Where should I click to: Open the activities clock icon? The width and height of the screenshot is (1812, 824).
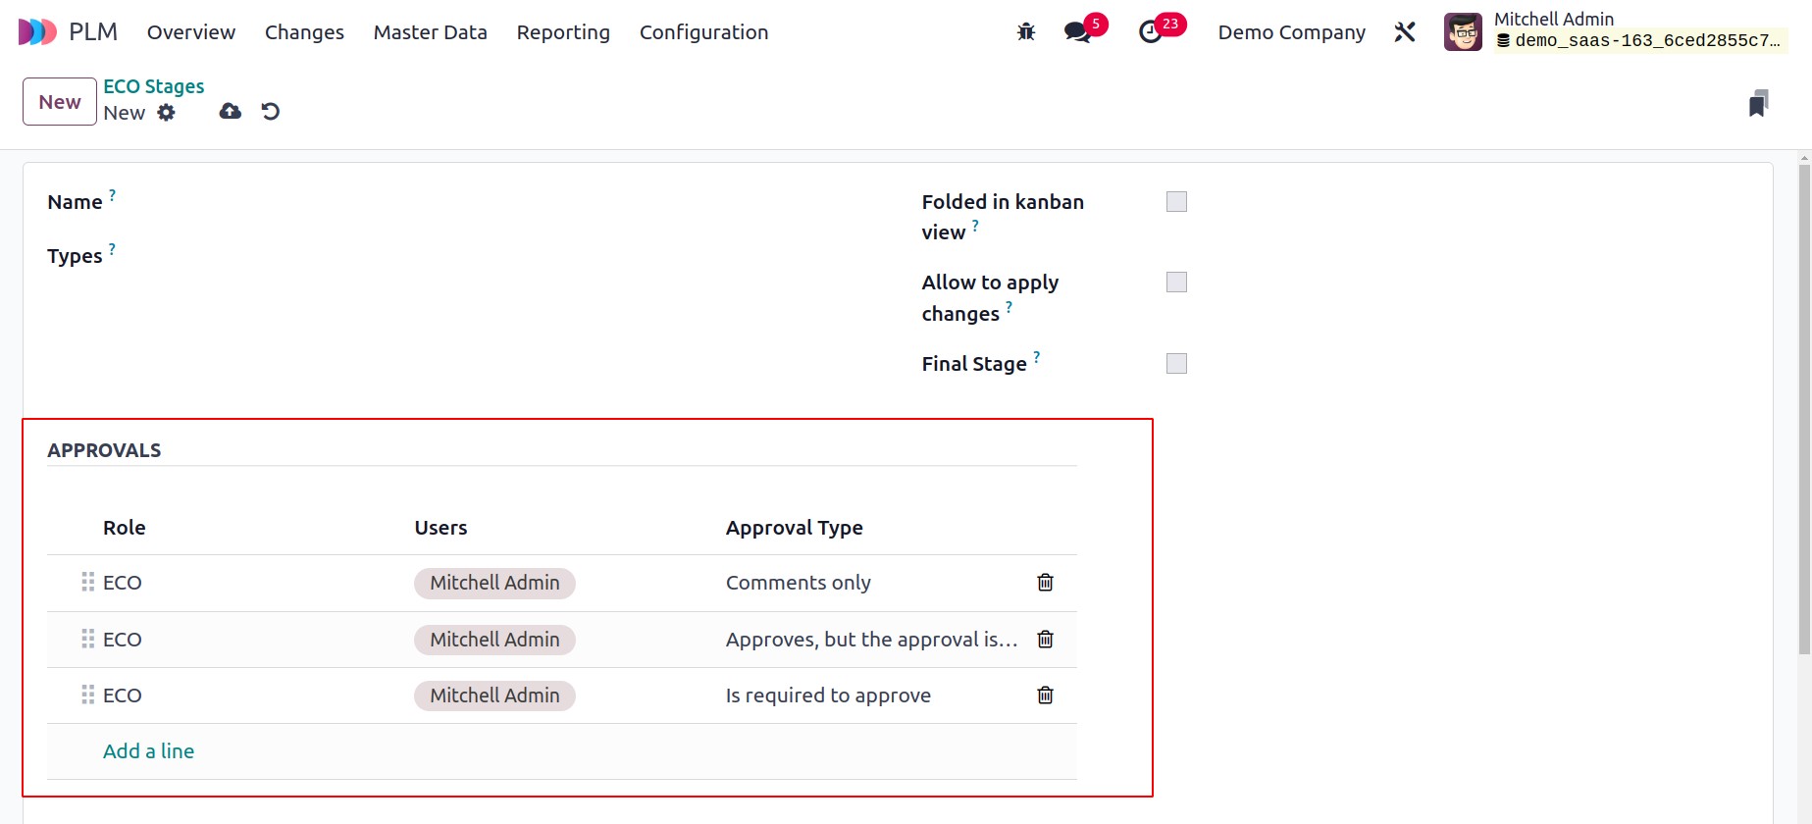point(1150,32)
